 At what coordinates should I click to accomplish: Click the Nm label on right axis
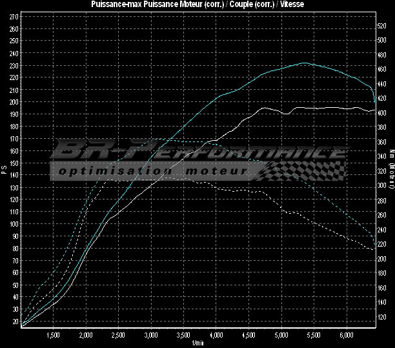(x=391, y=169)
